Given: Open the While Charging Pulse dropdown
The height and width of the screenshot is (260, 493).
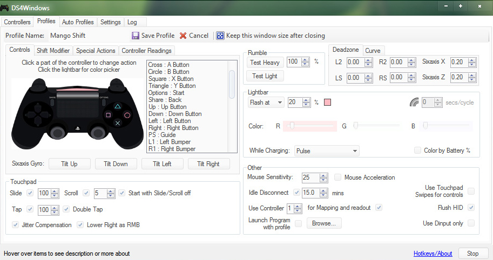Looking at the screenshot, I should click(x=327, y=150).
